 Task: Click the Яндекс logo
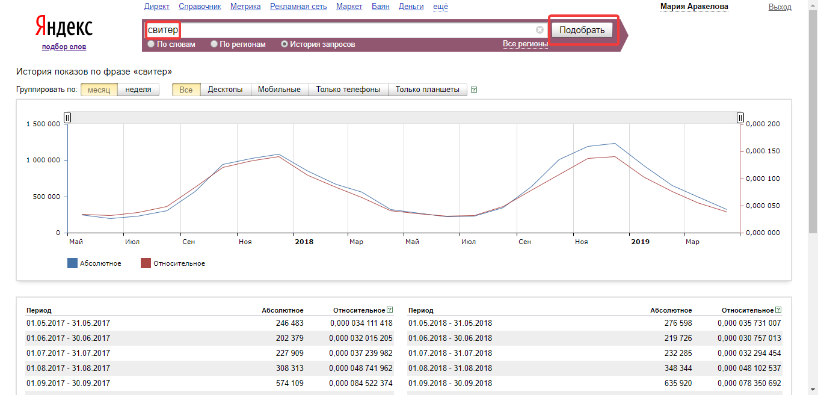point(64,26)
